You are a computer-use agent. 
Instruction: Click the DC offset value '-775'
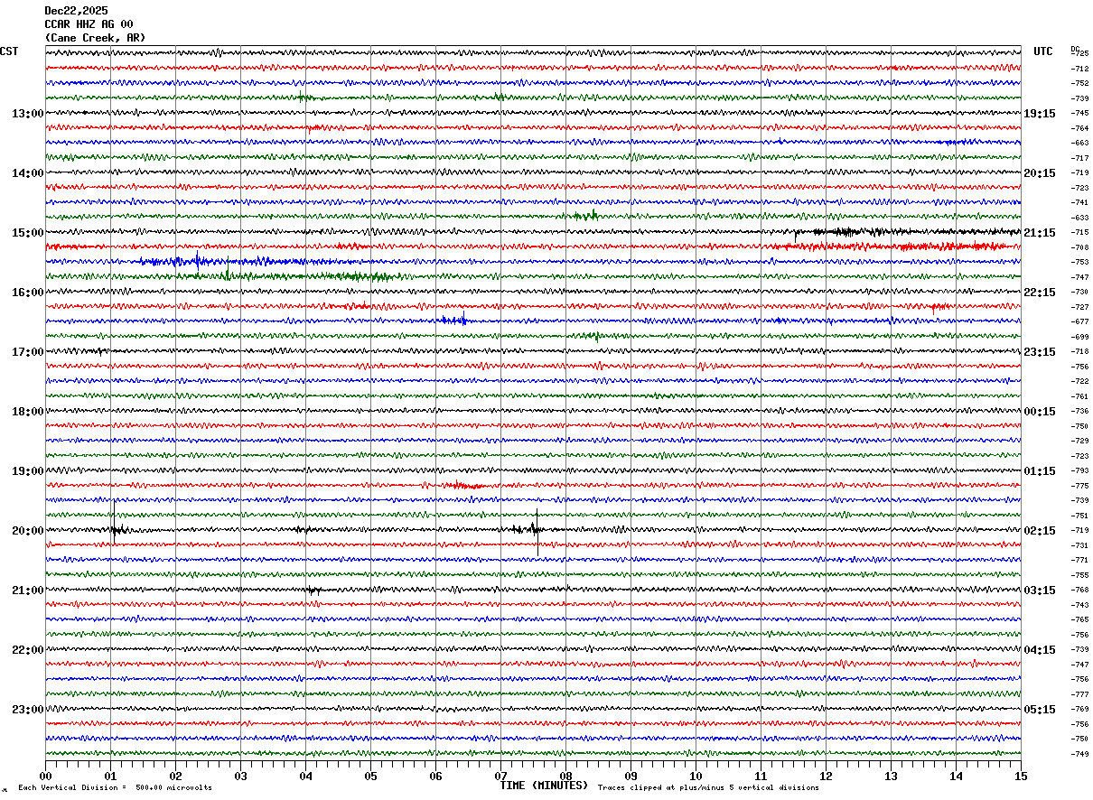click(1079, 486)
